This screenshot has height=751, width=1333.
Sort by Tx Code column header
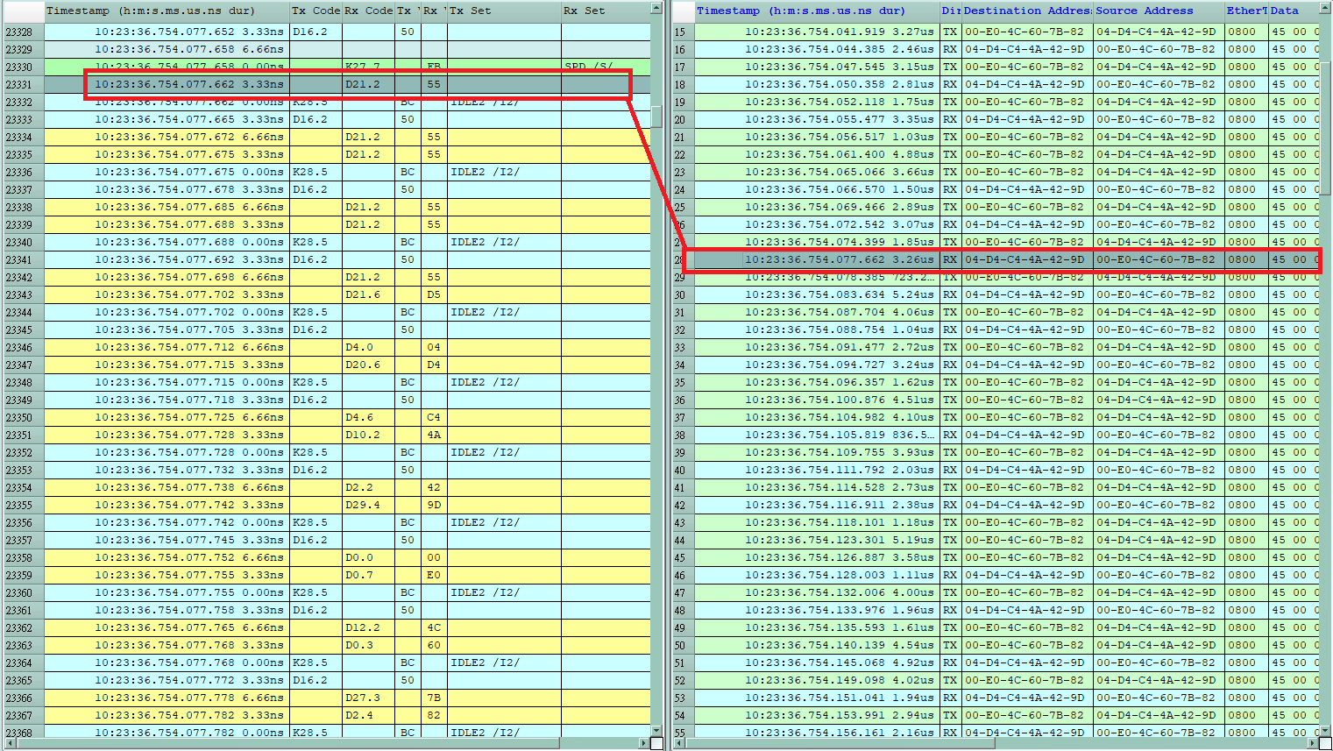coord(316,11)
